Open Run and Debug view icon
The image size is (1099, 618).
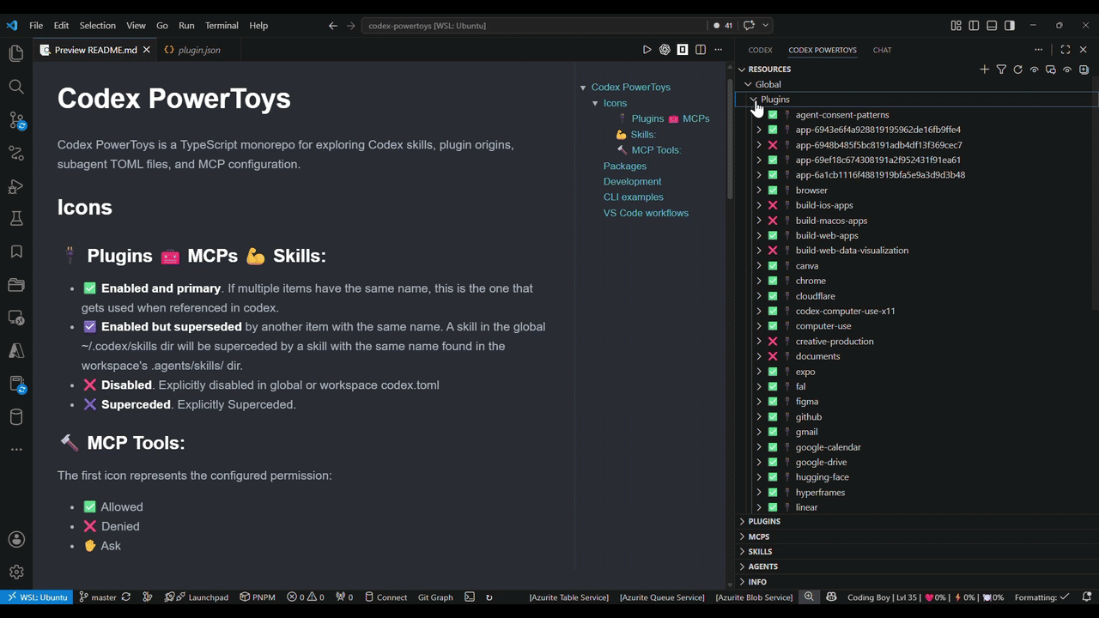[x=15, y=187]
